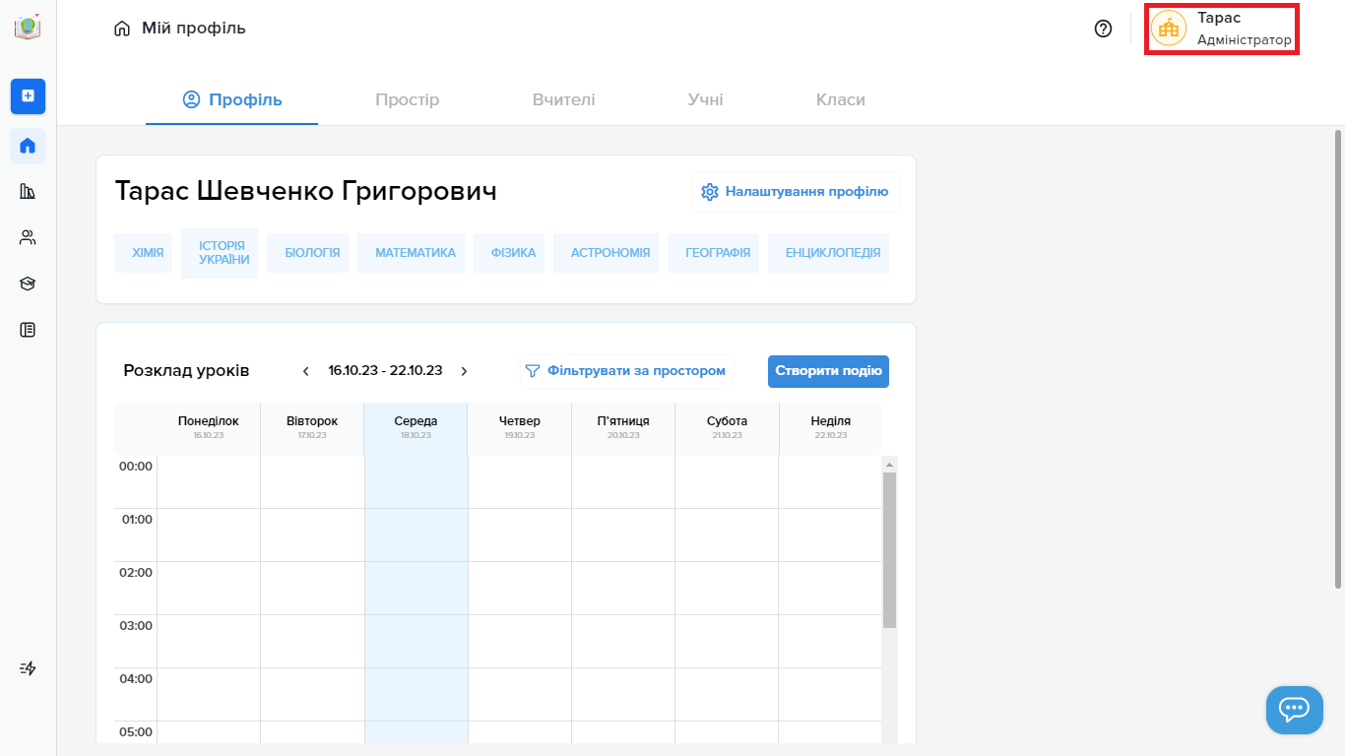Open the news page sidebar icon
This screenshot has width=1345, height=756.
point(28,330)
